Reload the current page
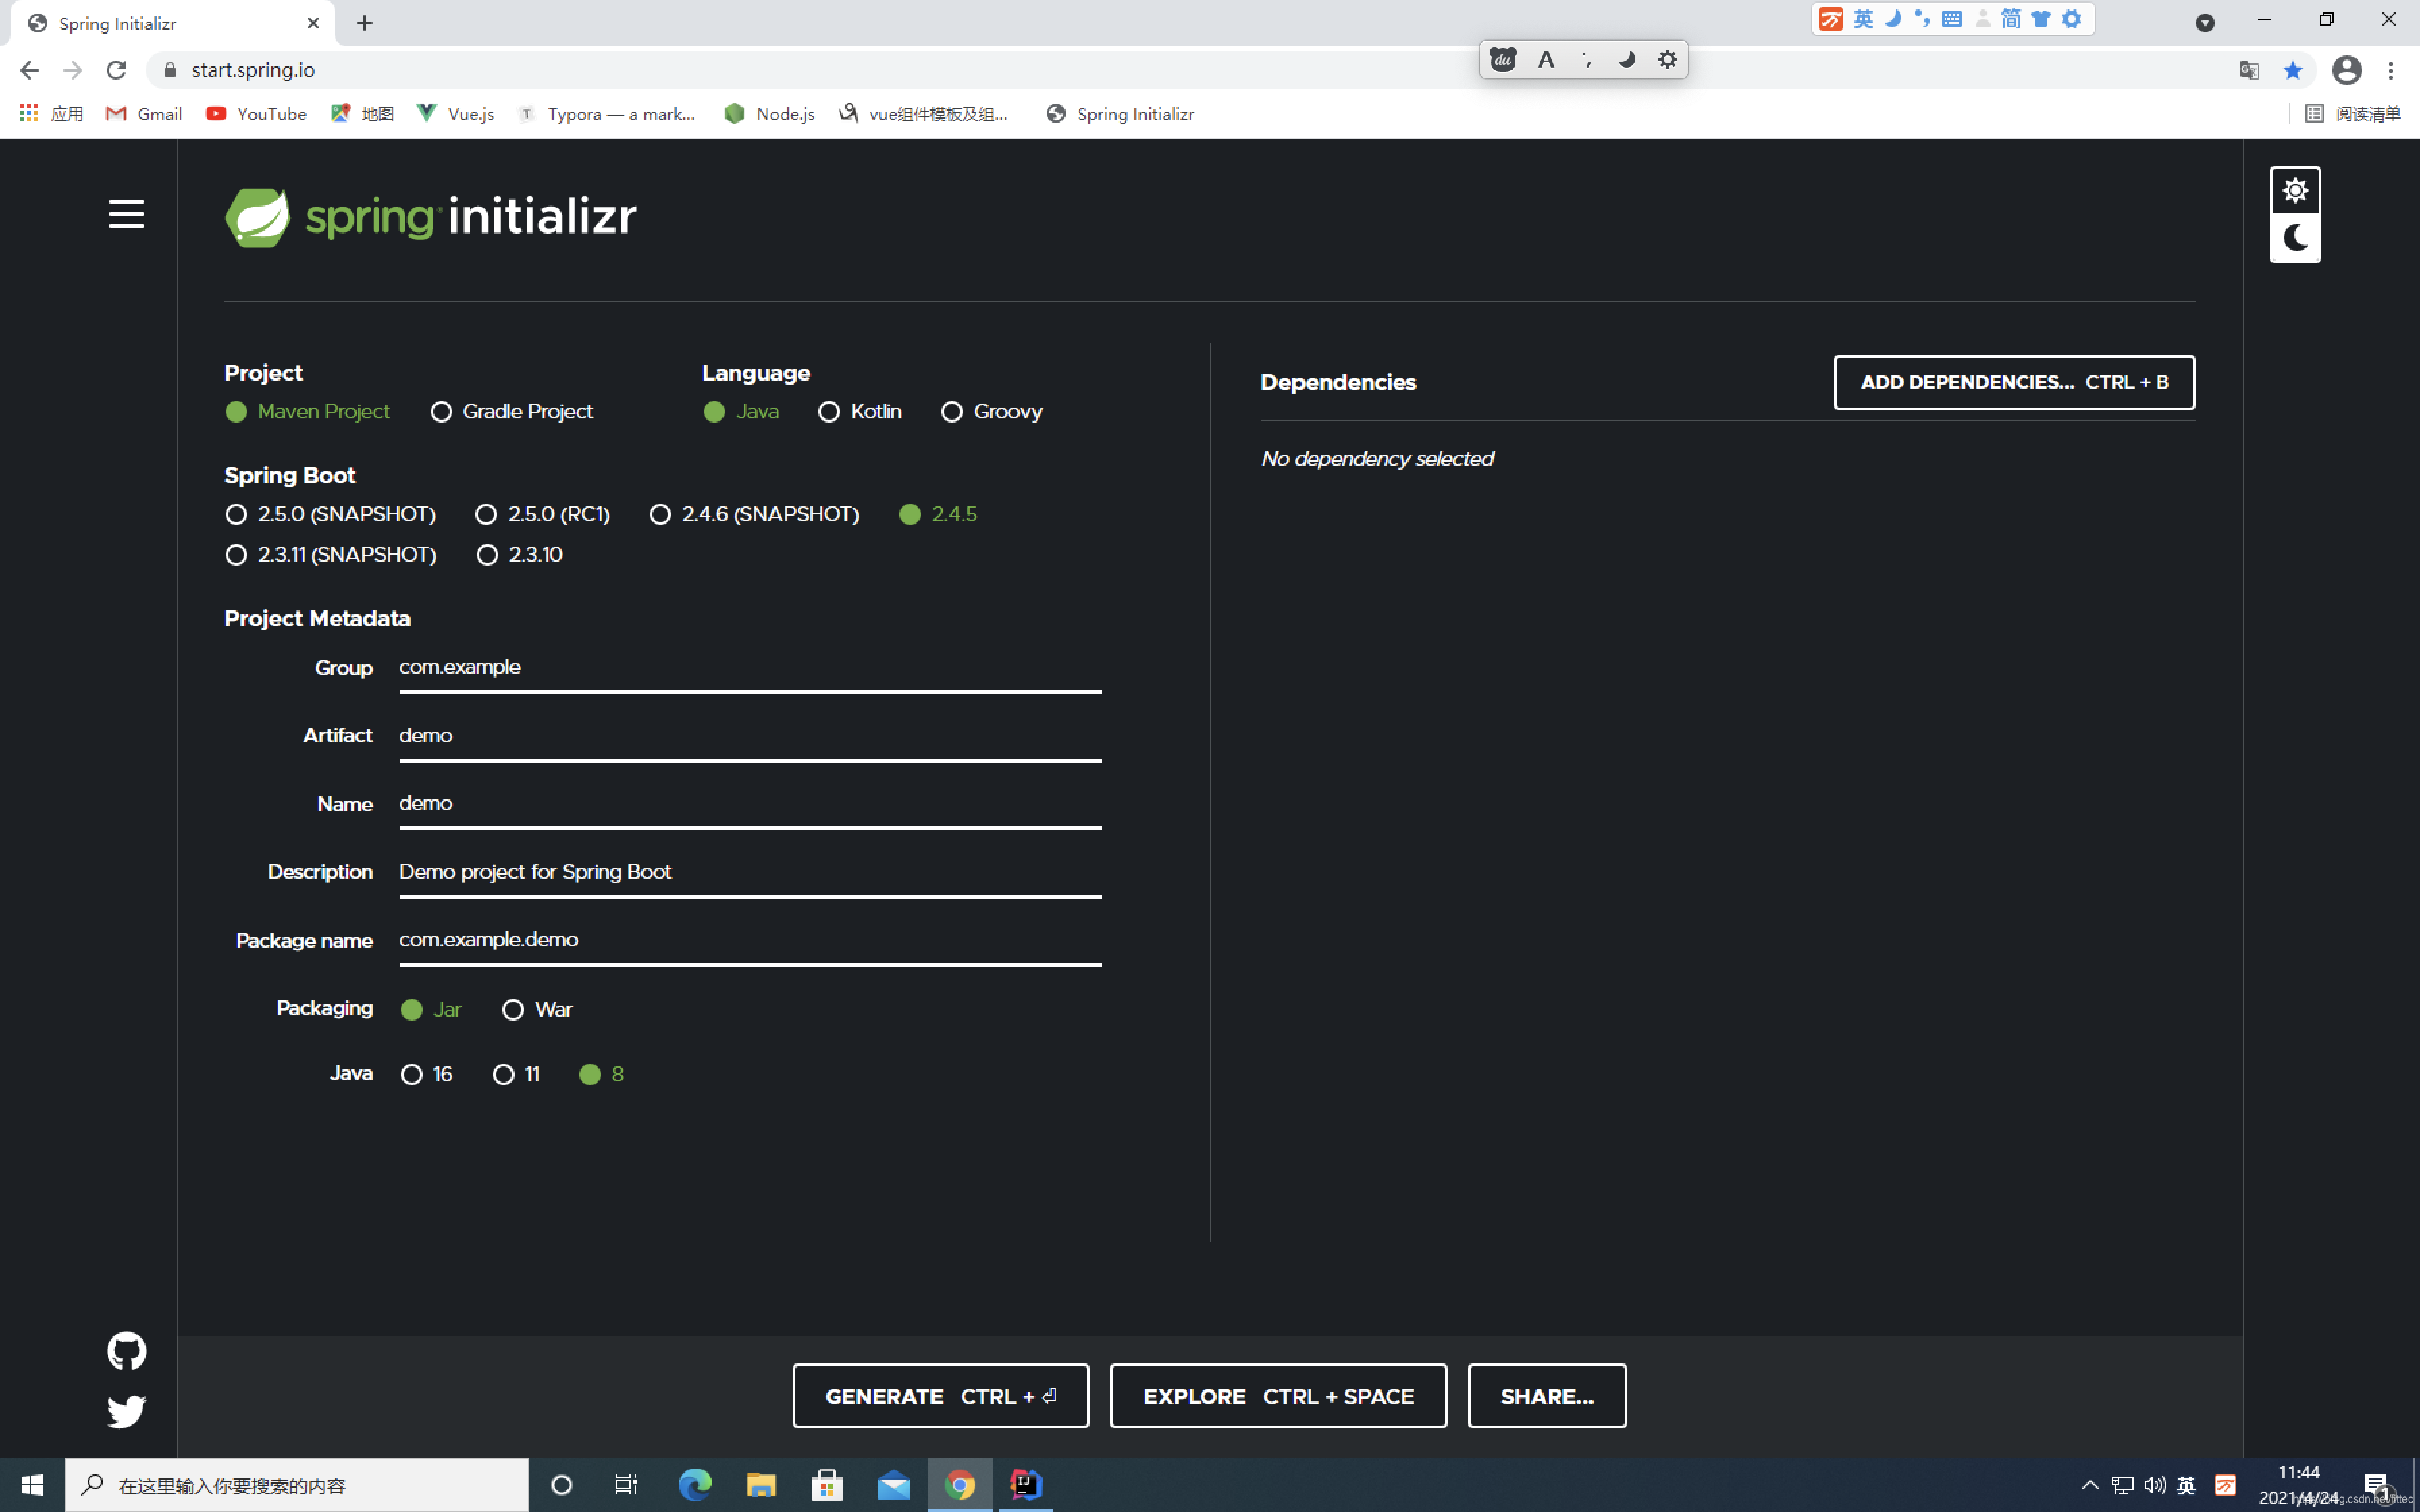The image size is (2420, 1512). pyautogui.click(x=116, y=70)
